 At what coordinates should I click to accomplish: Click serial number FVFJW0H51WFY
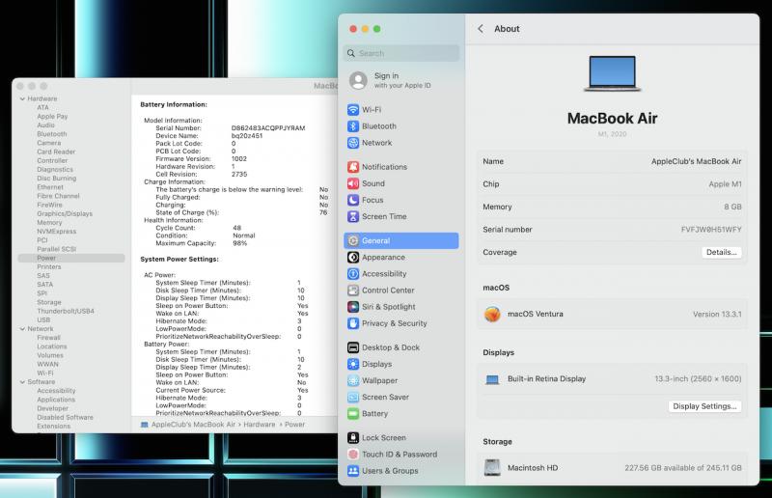click(711, 230)
